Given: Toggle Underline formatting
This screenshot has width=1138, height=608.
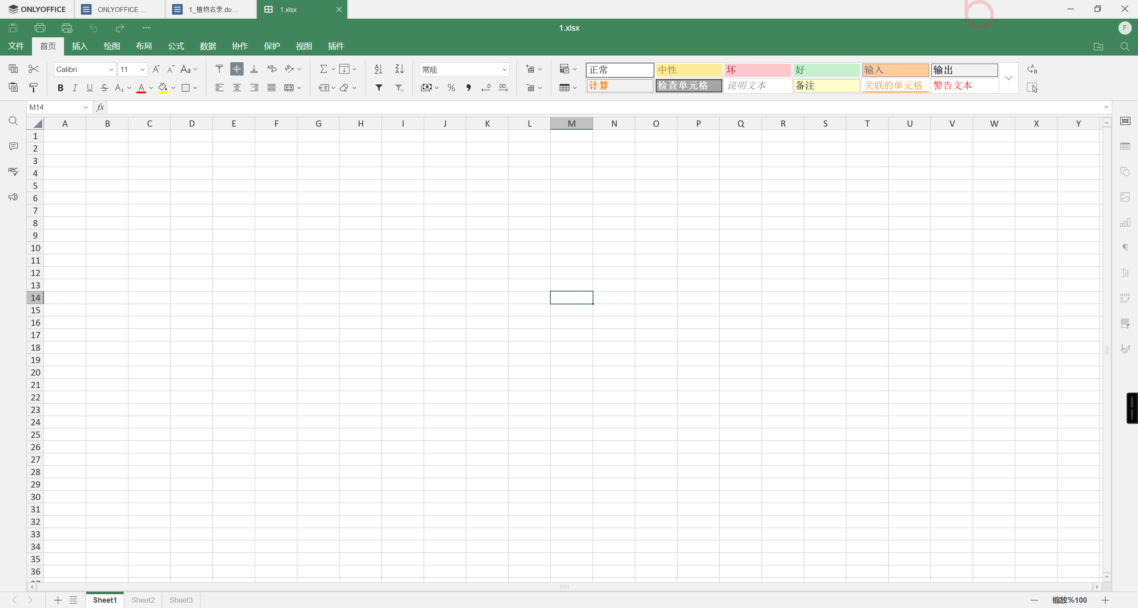Looking at the screenshot, I should 90,88.
